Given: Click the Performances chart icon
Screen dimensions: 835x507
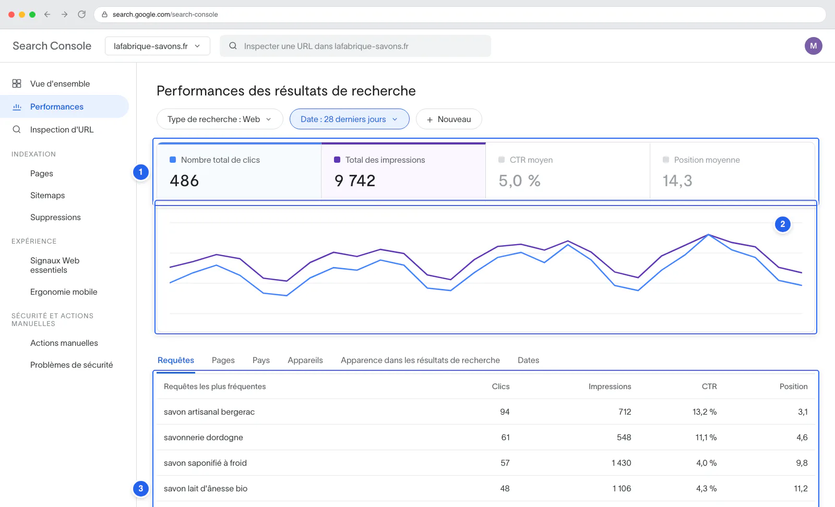Looking at the screenshot, I should pos(17,106).
